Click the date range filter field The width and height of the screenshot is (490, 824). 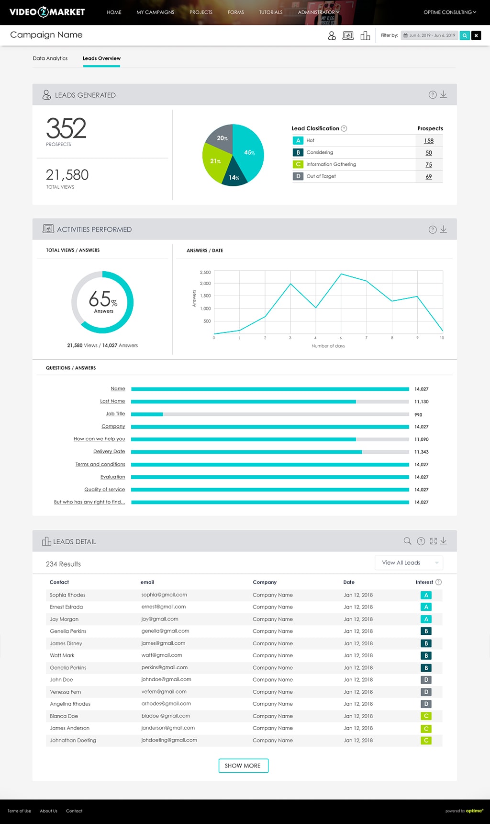(x=429, y=35)
